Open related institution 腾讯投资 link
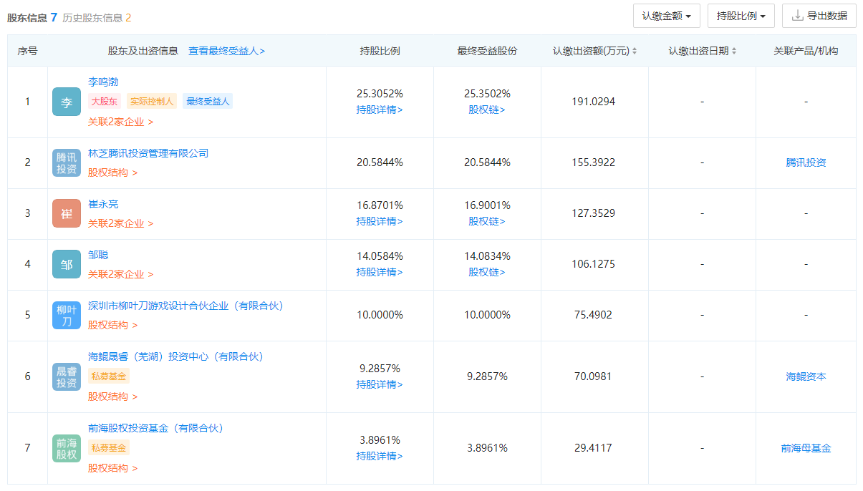This screenshot has height=491, width=863. tap(806, 162)
